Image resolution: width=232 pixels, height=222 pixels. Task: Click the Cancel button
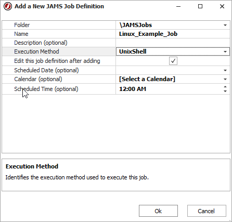207,211
